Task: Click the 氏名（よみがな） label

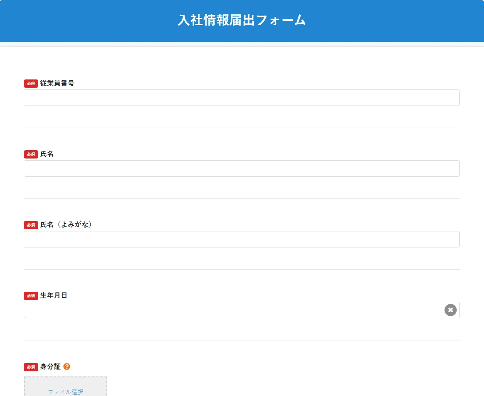Action: (66, 225)
